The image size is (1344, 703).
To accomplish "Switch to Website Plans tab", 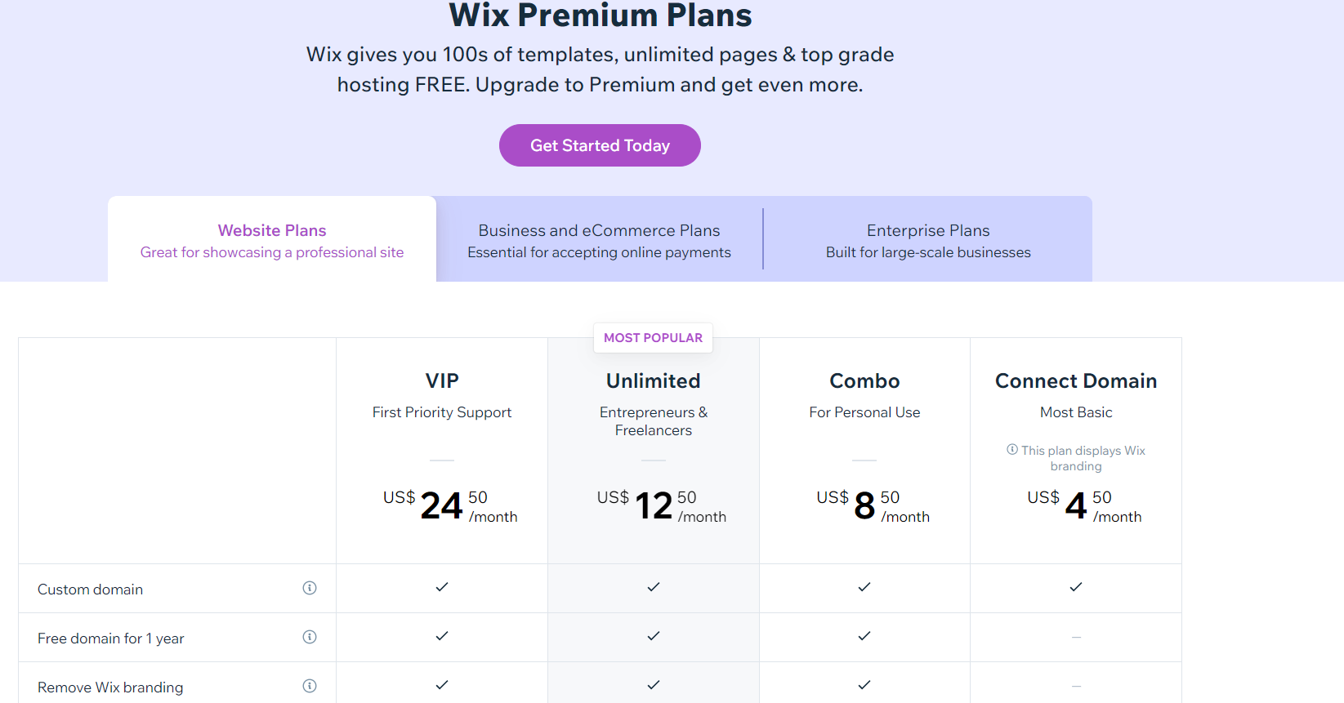I will tap(272, 239).
